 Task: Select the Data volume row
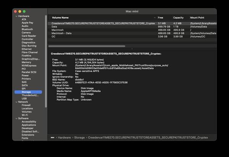(x=132, y=27)
